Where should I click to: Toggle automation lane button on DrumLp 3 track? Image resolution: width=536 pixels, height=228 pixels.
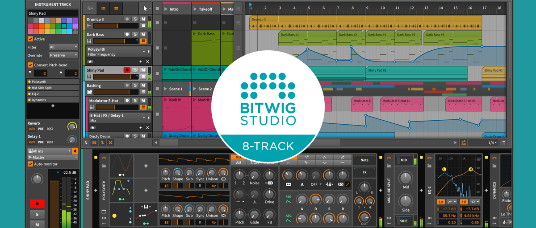tap(143, 26)
